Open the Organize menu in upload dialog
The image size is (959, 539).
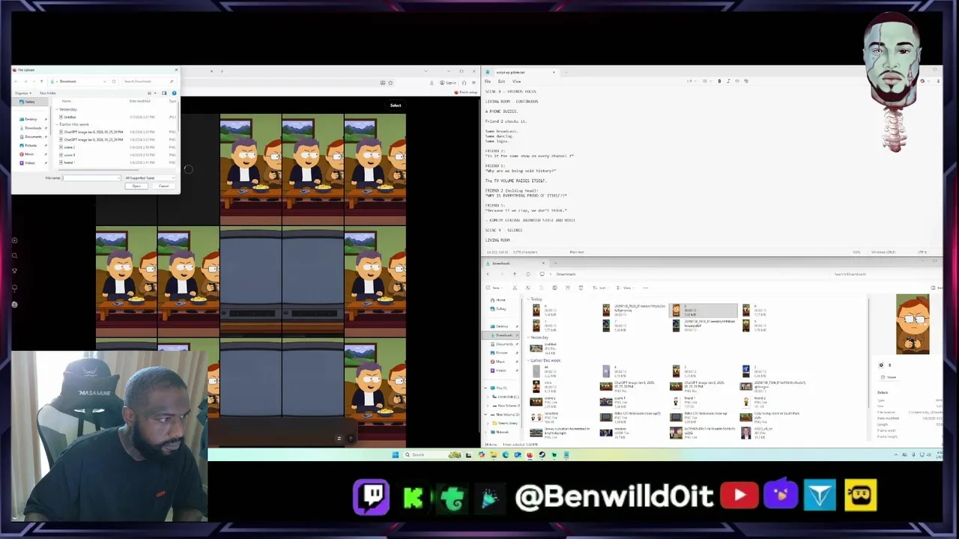[x=23, y=93]
